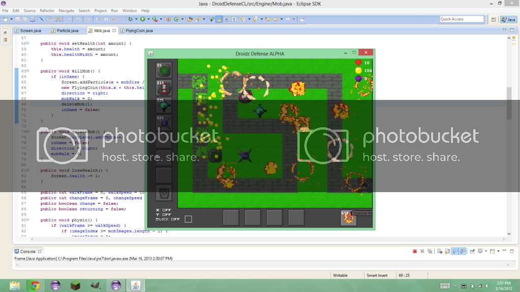
Task: Click the Java perspective button
Action: tap(508, 20)
